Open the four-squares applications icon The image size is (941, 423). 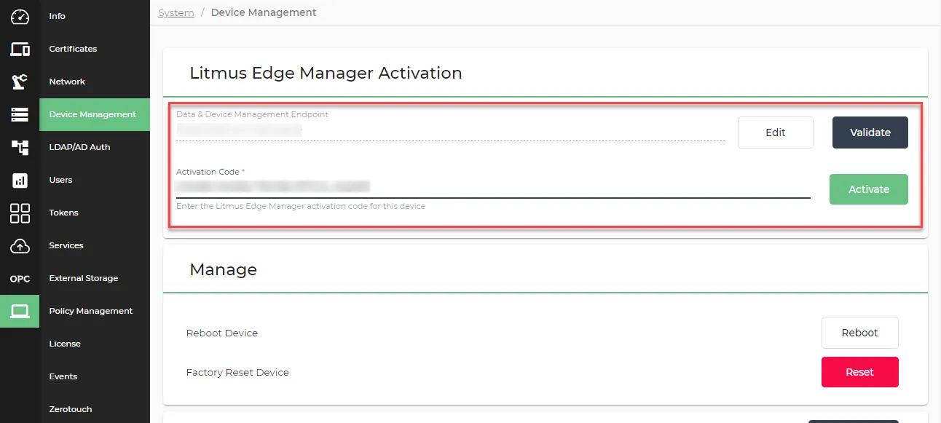pos(20,213)
